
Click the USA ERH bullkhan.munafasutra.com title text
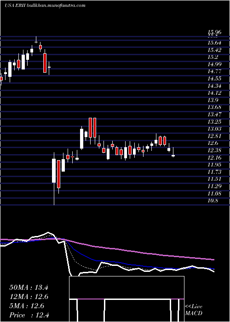(45, 6)
